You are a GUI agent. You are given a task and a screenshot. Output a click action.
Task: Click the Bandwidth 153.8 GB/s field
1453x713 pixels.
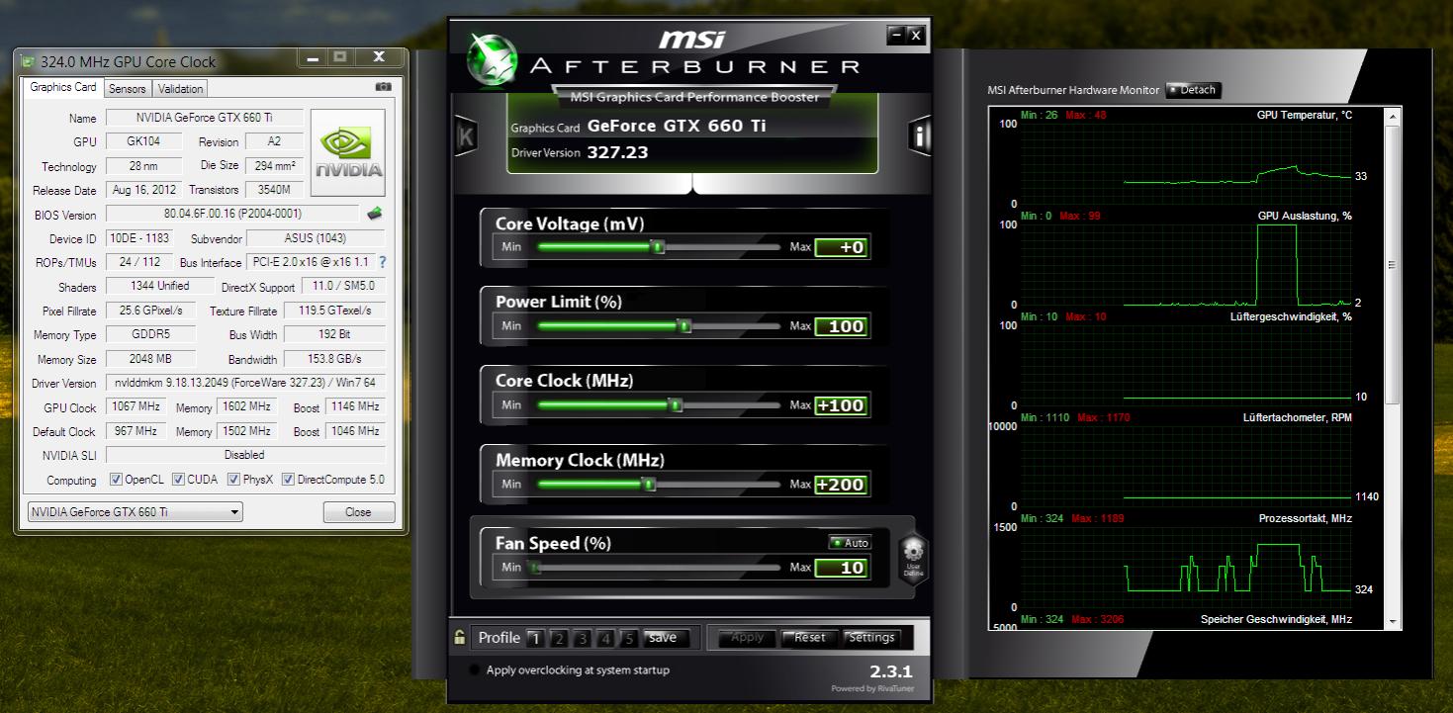[x=335, y=359]
